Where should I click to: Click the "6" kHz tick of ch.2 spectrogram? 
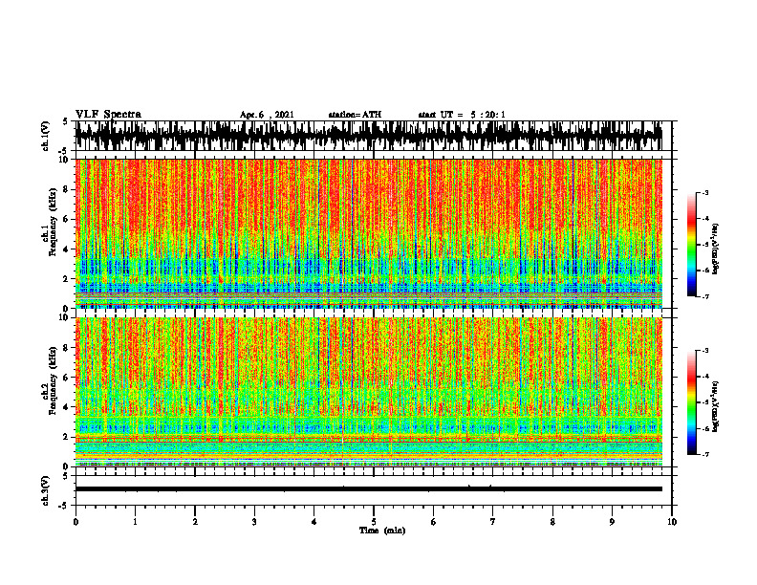(67, 378)
